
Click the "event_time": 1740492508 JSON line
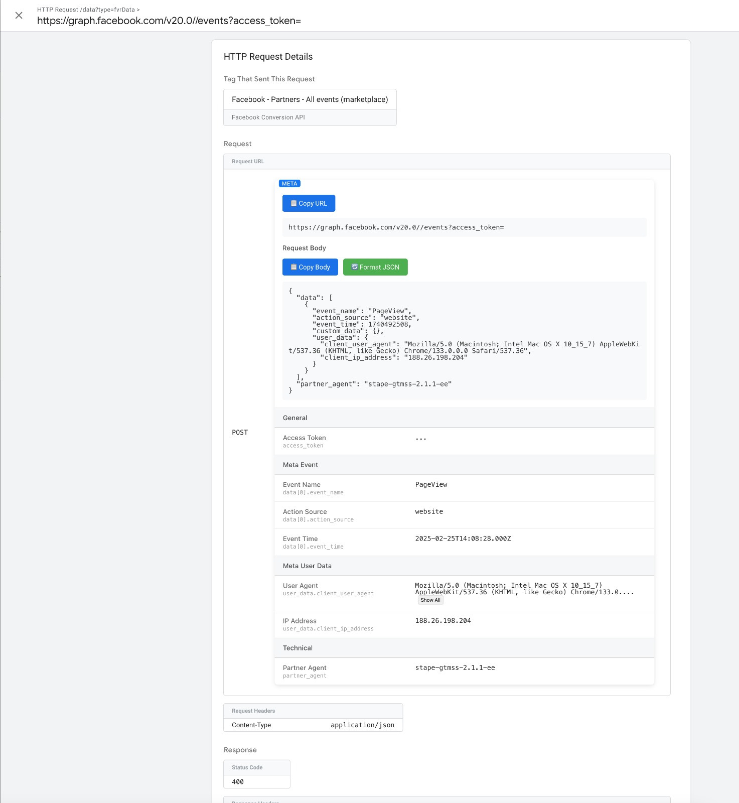point(362,324)
